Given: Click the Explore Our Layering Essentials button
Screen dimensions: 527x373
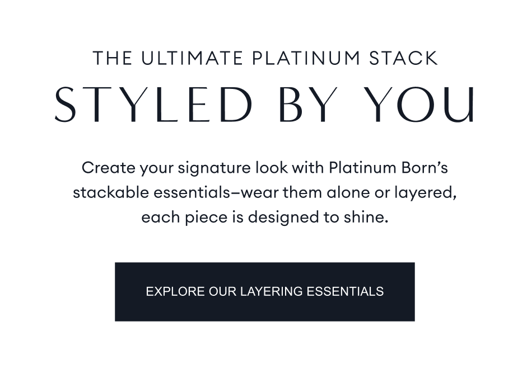Looking at the screenshot, I should (x=264, y=291).
